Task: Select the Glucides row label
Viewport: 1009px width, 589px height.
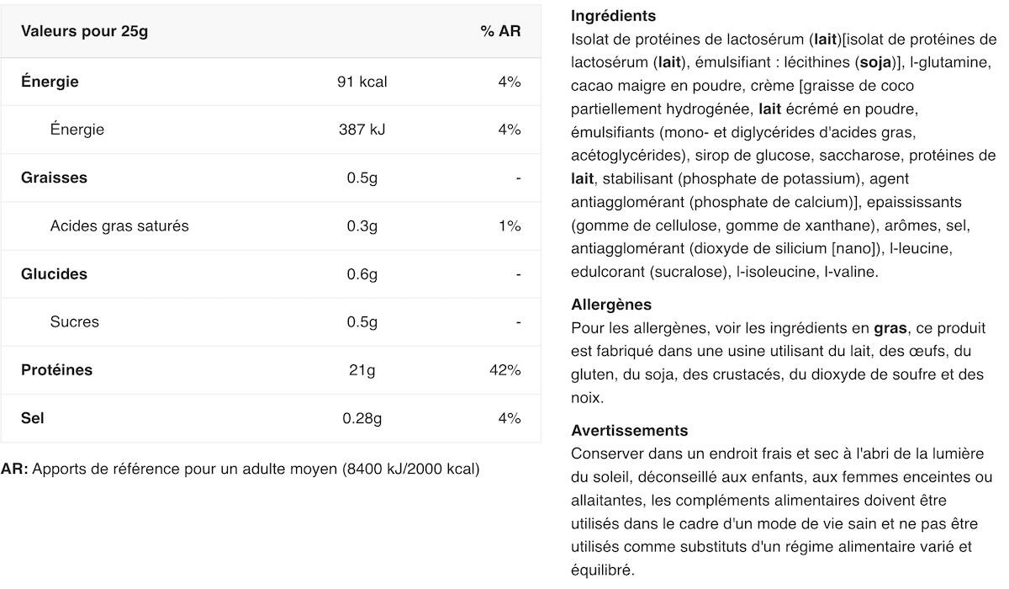Action: click(54, 273)
